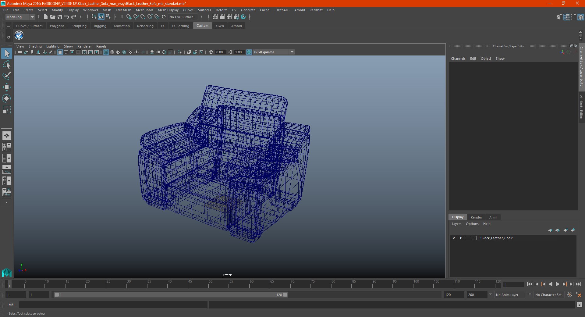Open the Render View window icon
This screenshot has height=317, width=585.
coord(215,17)
